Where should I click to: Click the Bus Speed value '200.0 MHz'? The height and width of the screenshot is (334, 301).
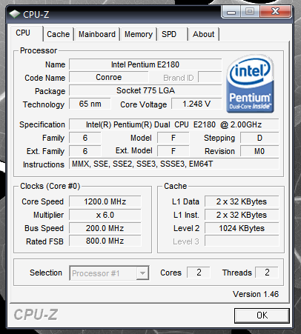point(105,228)
